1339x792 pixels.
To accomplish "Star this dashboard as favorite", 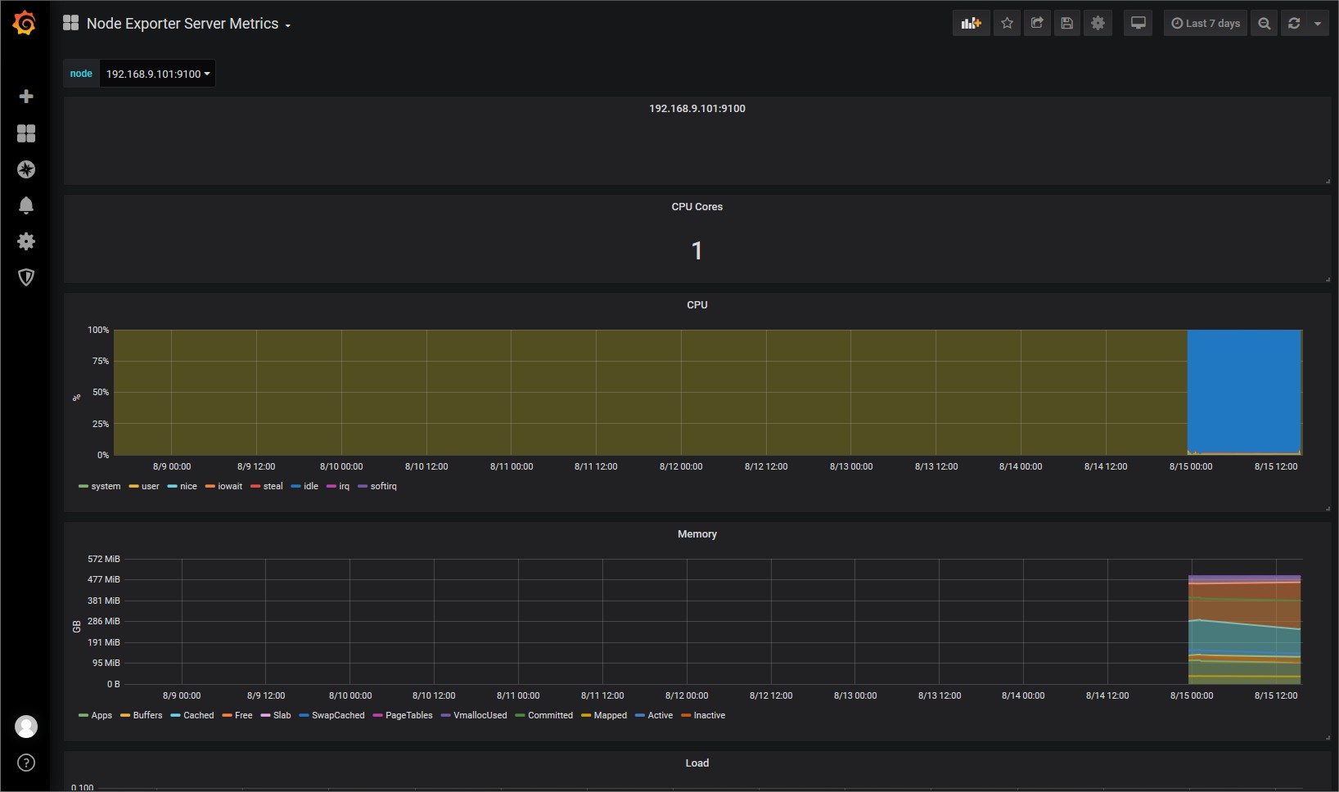I will click(1008, 24).
